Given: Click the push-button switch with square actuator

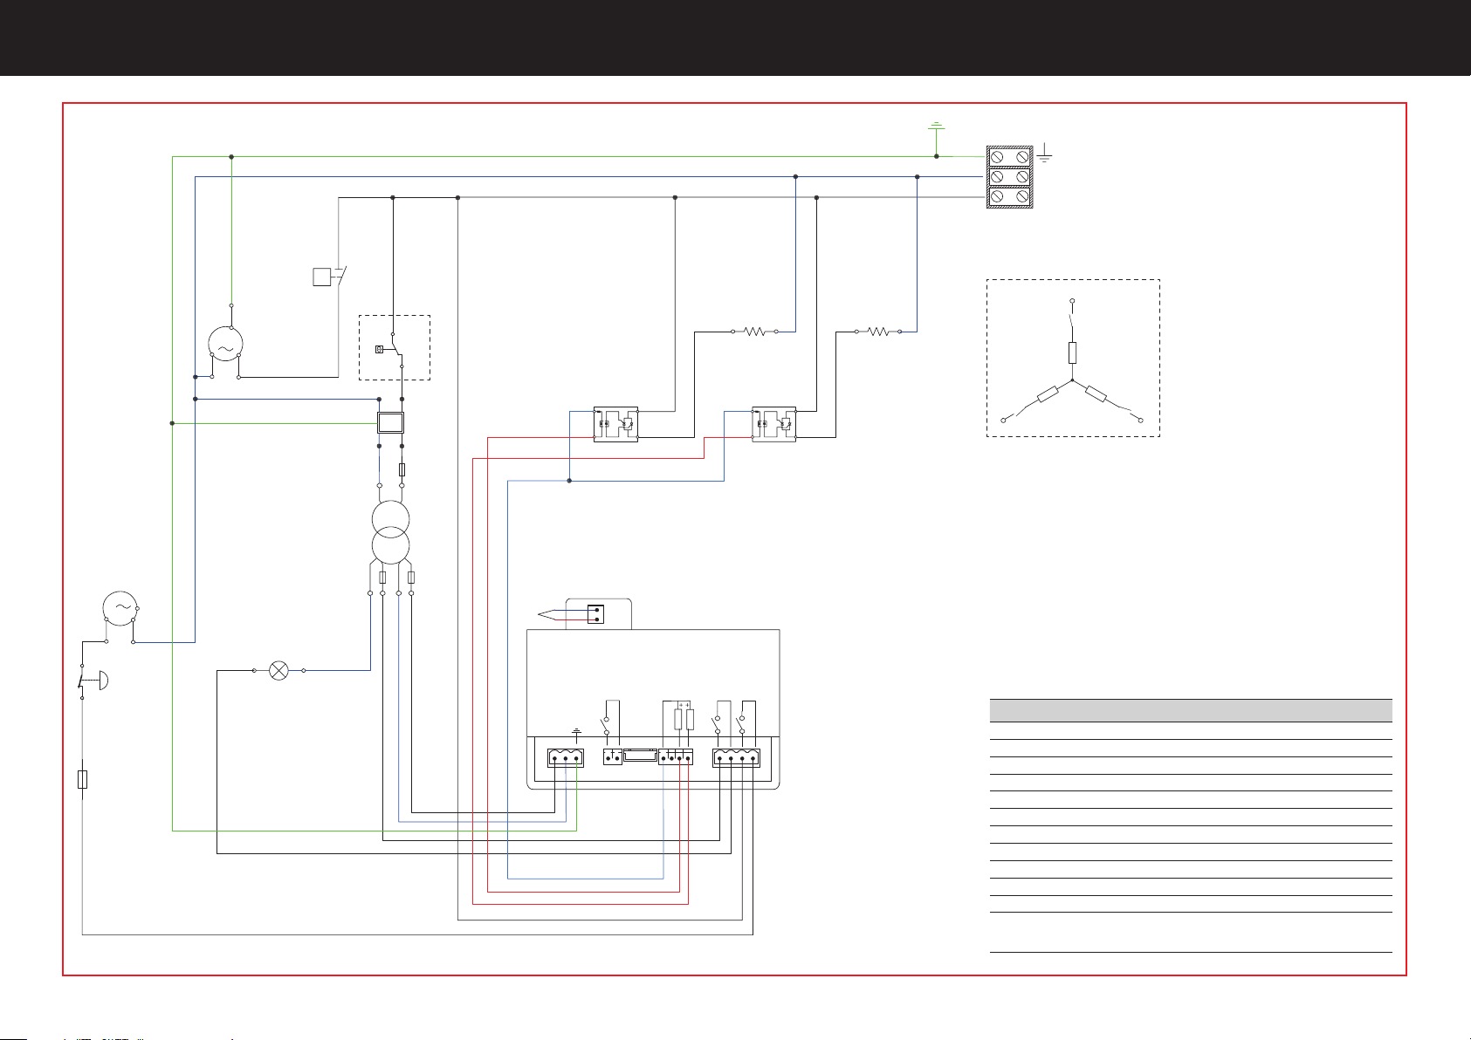Looking at the screenshot, I should point(330,277).
